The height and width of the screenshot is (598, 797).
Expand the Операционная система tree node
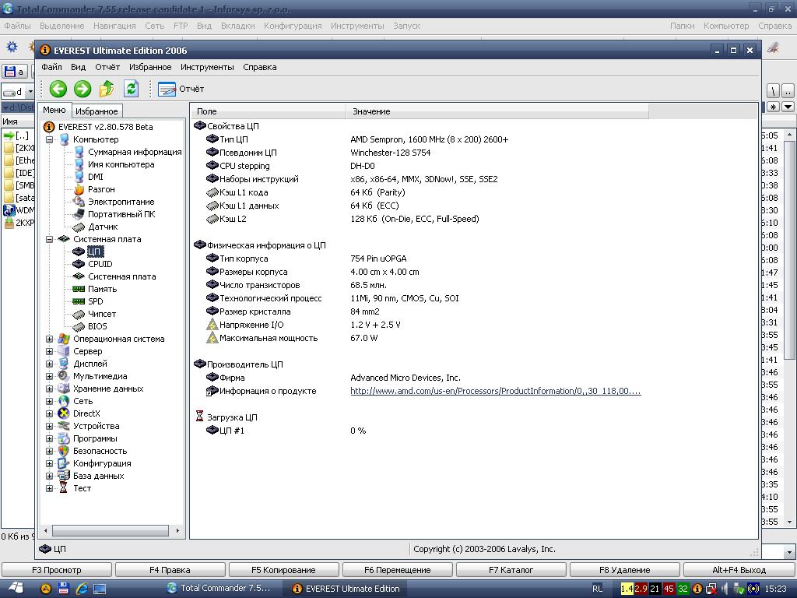pos(49,339)
